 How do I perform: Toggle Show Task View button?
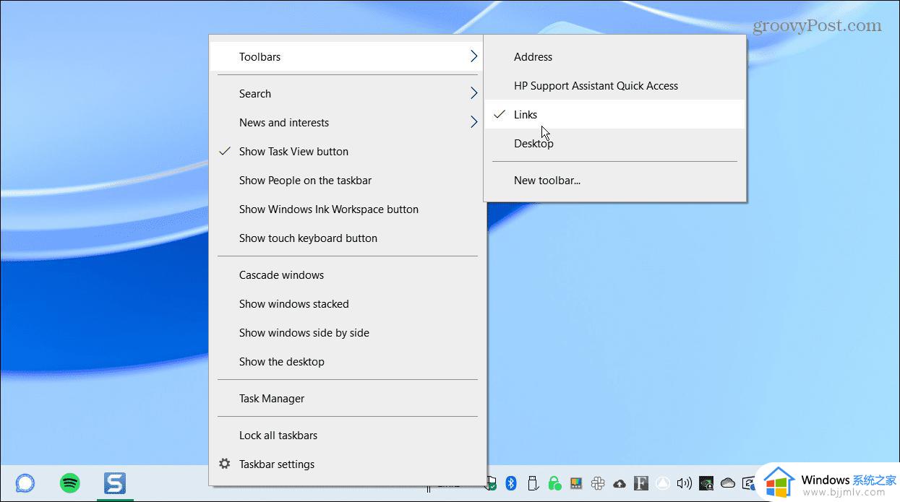point(348,152)
